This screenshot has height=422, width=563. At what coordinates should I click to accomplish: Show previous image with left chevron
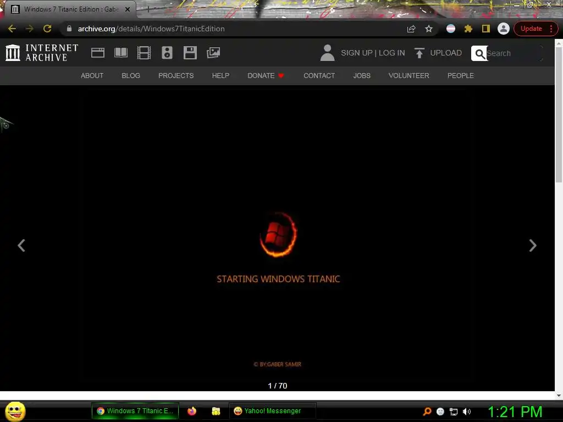coord(21,246)
